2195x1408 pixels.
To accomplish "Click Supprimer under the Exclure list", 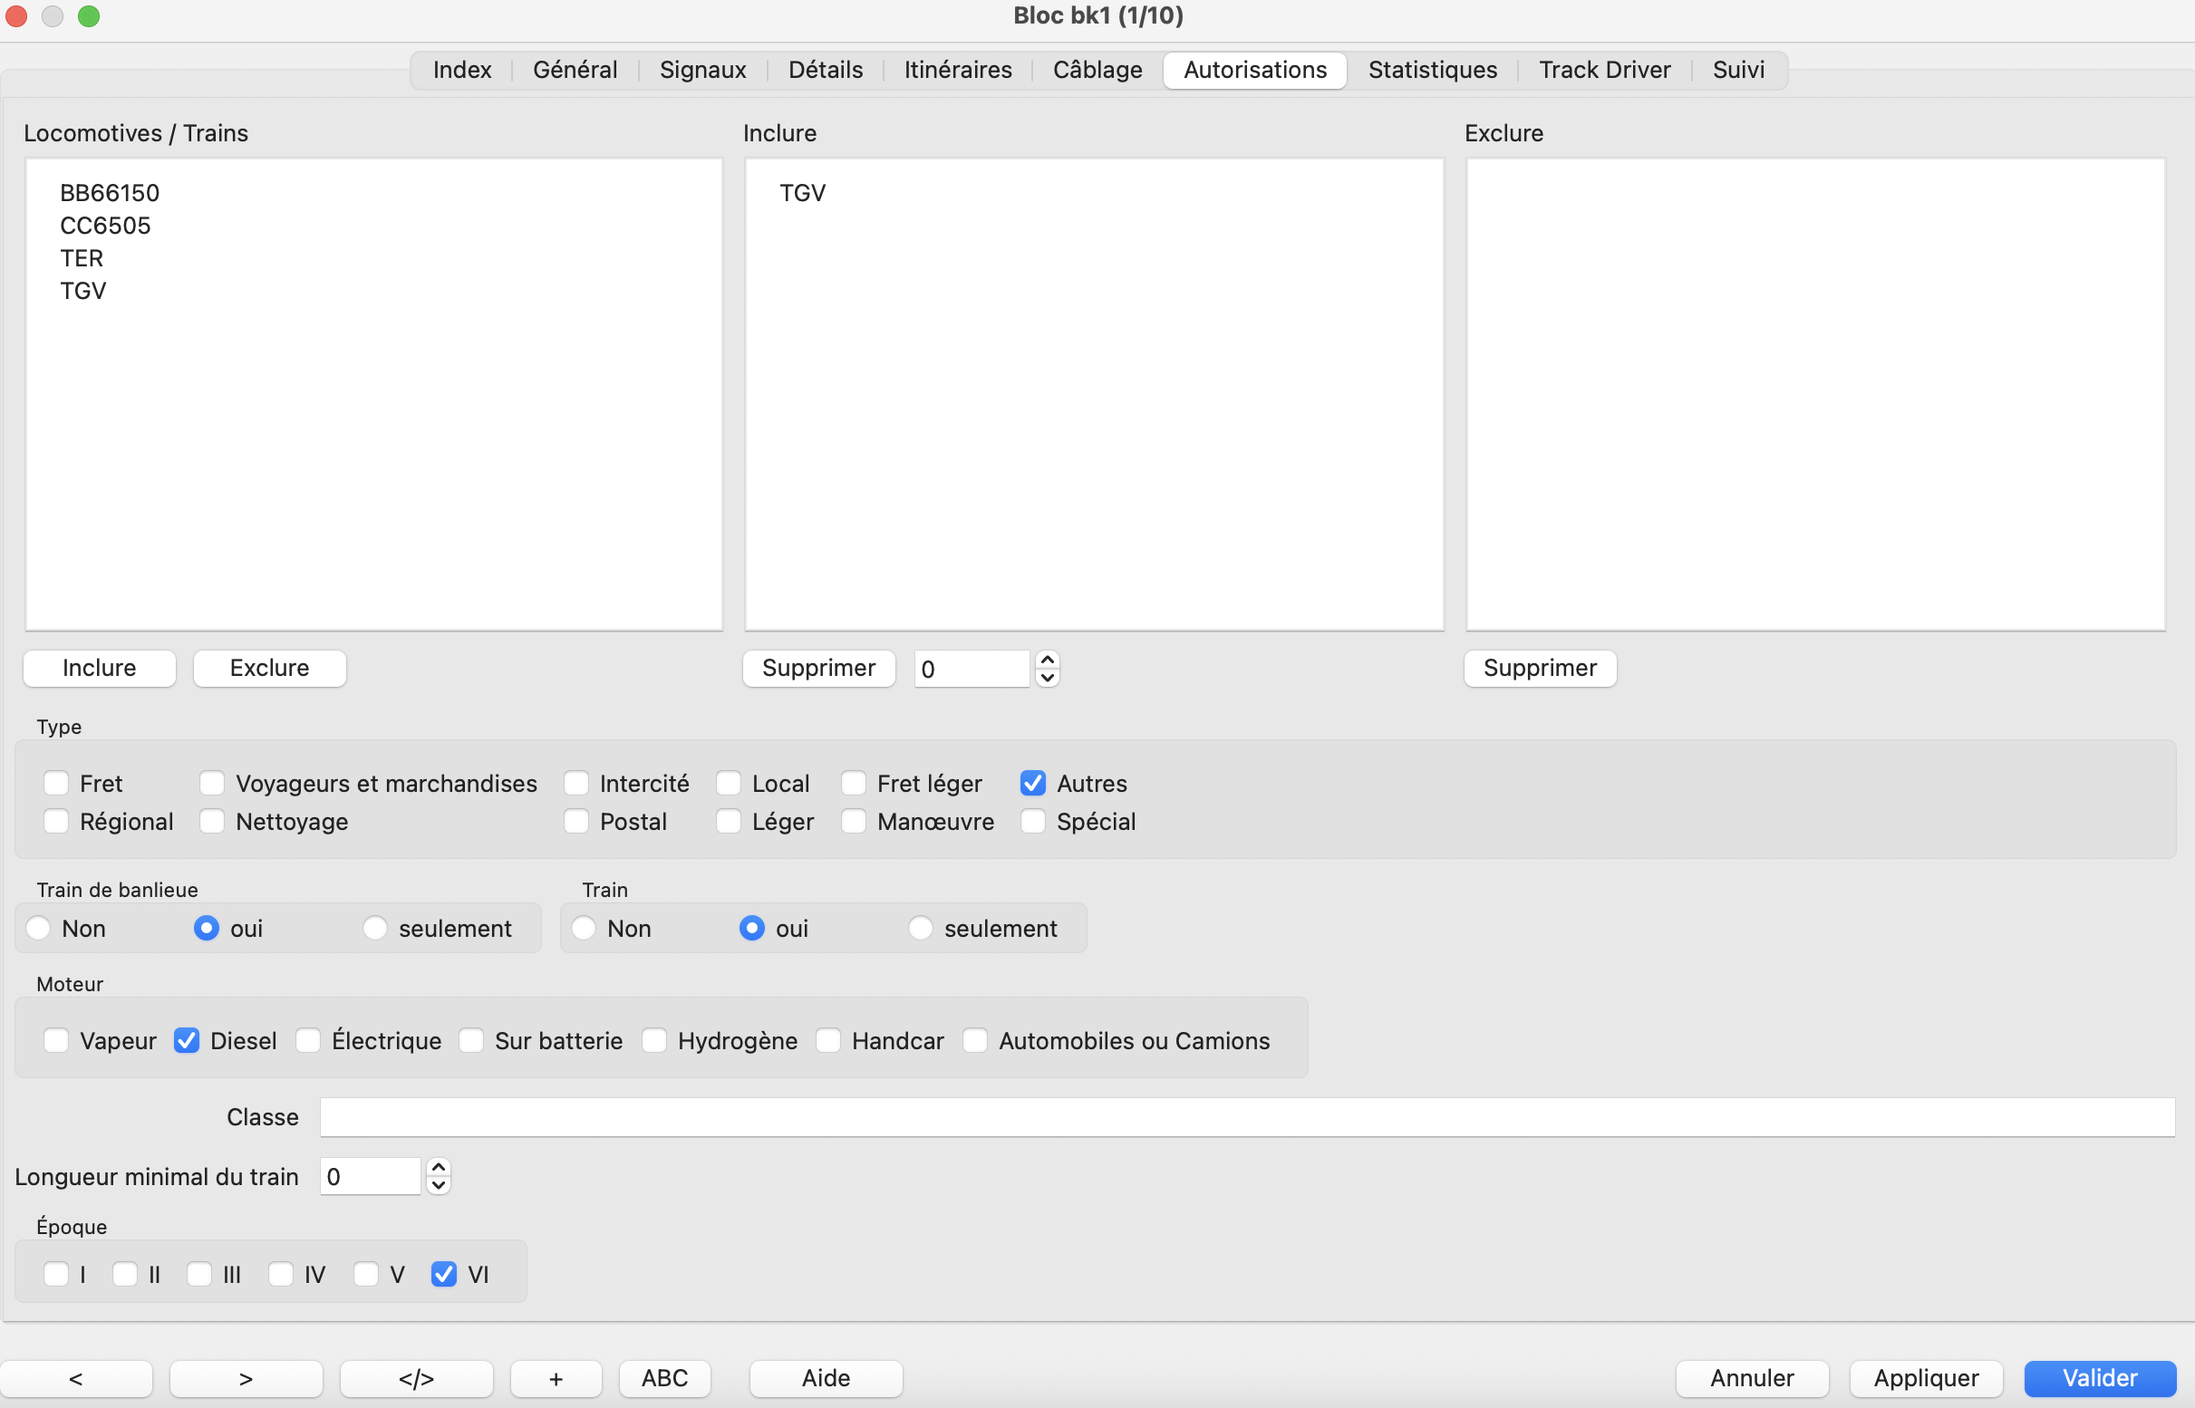I will (1539, 668).
